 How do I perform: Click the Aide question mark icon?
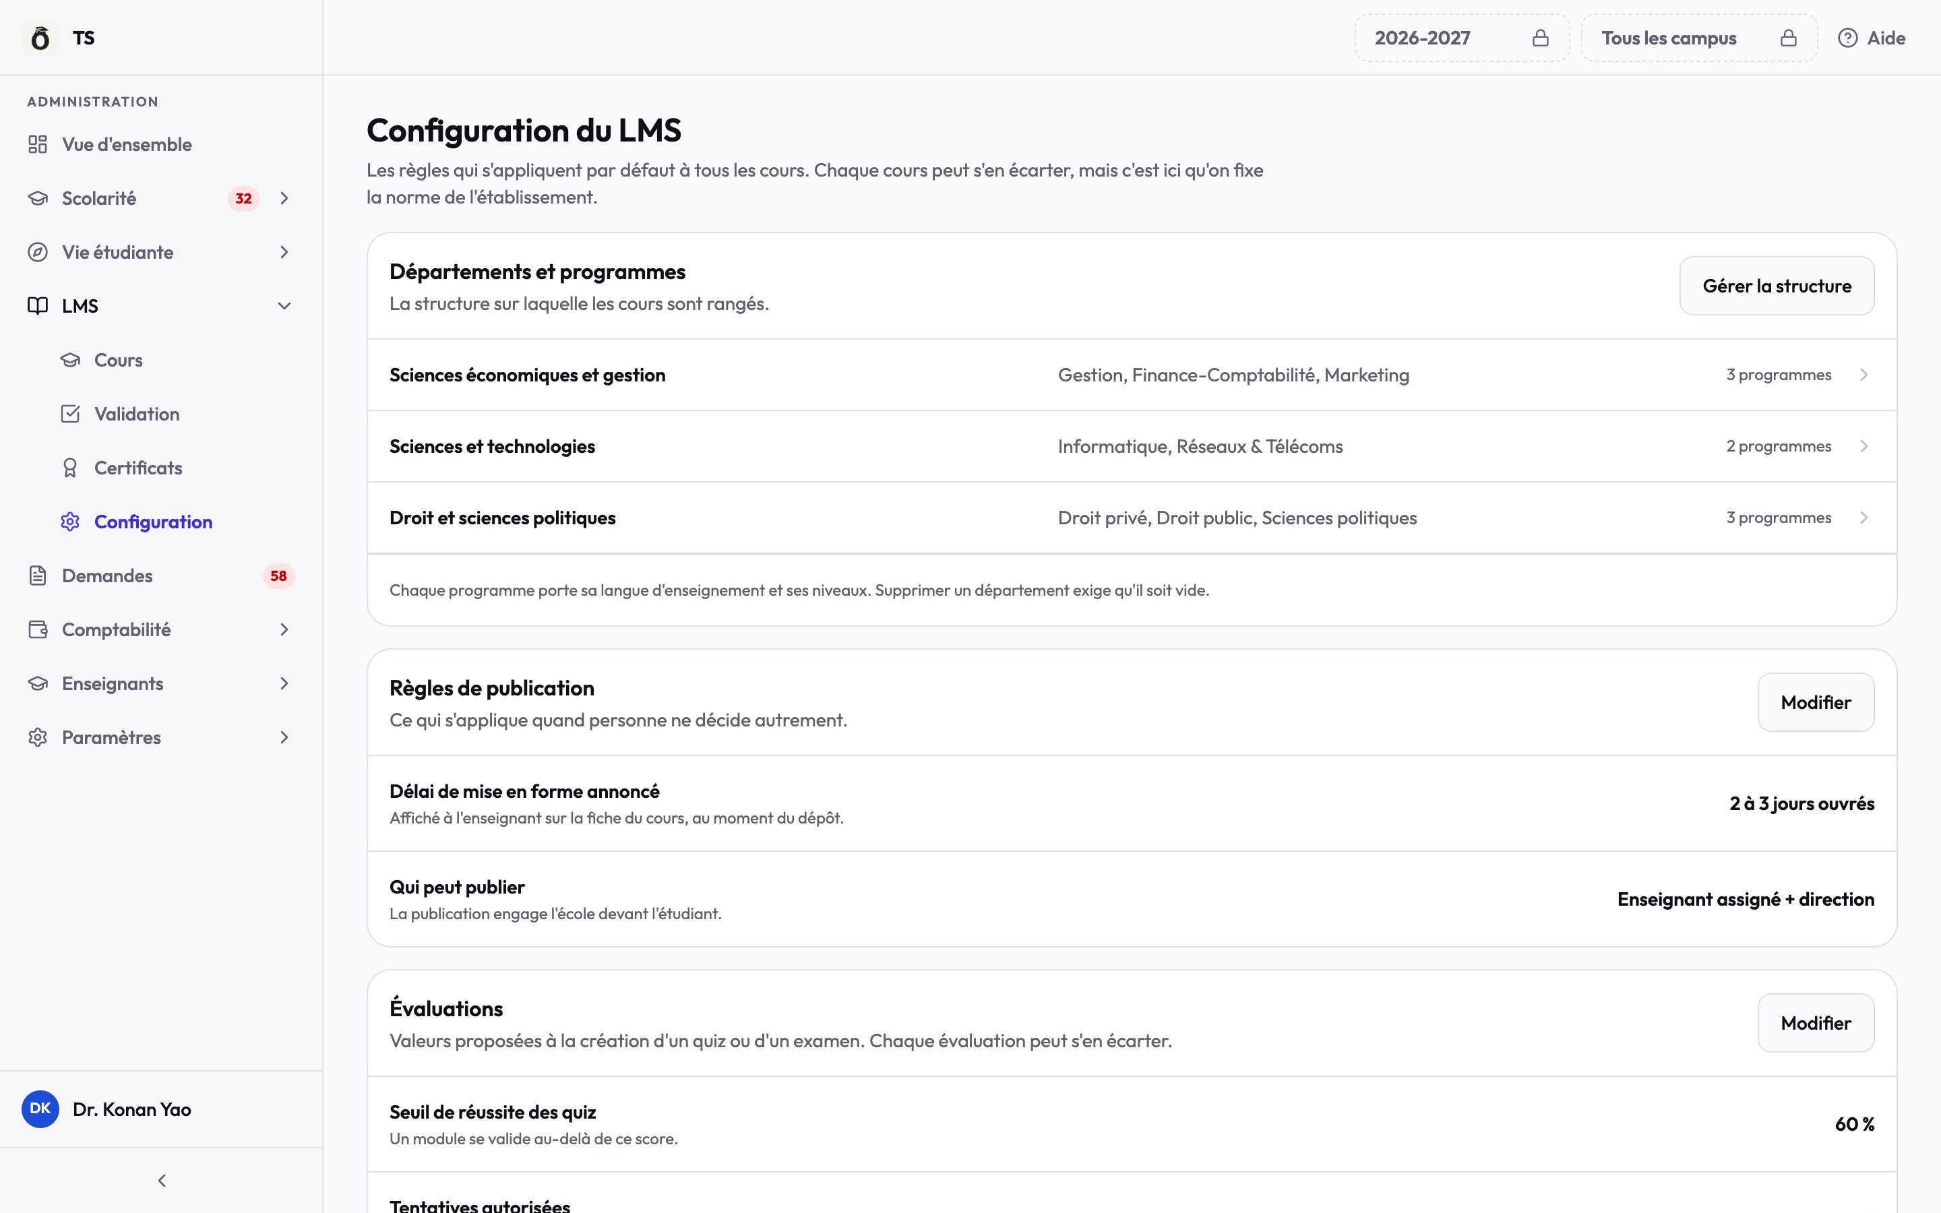pyautogui.click(x=1848, y=38)
